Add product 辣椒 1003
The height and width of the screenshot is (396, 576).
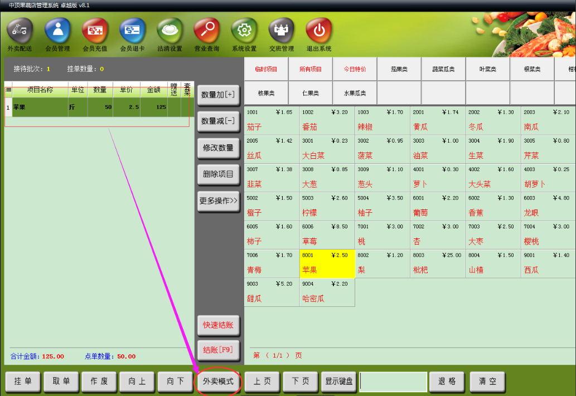(x=383, y=121)
